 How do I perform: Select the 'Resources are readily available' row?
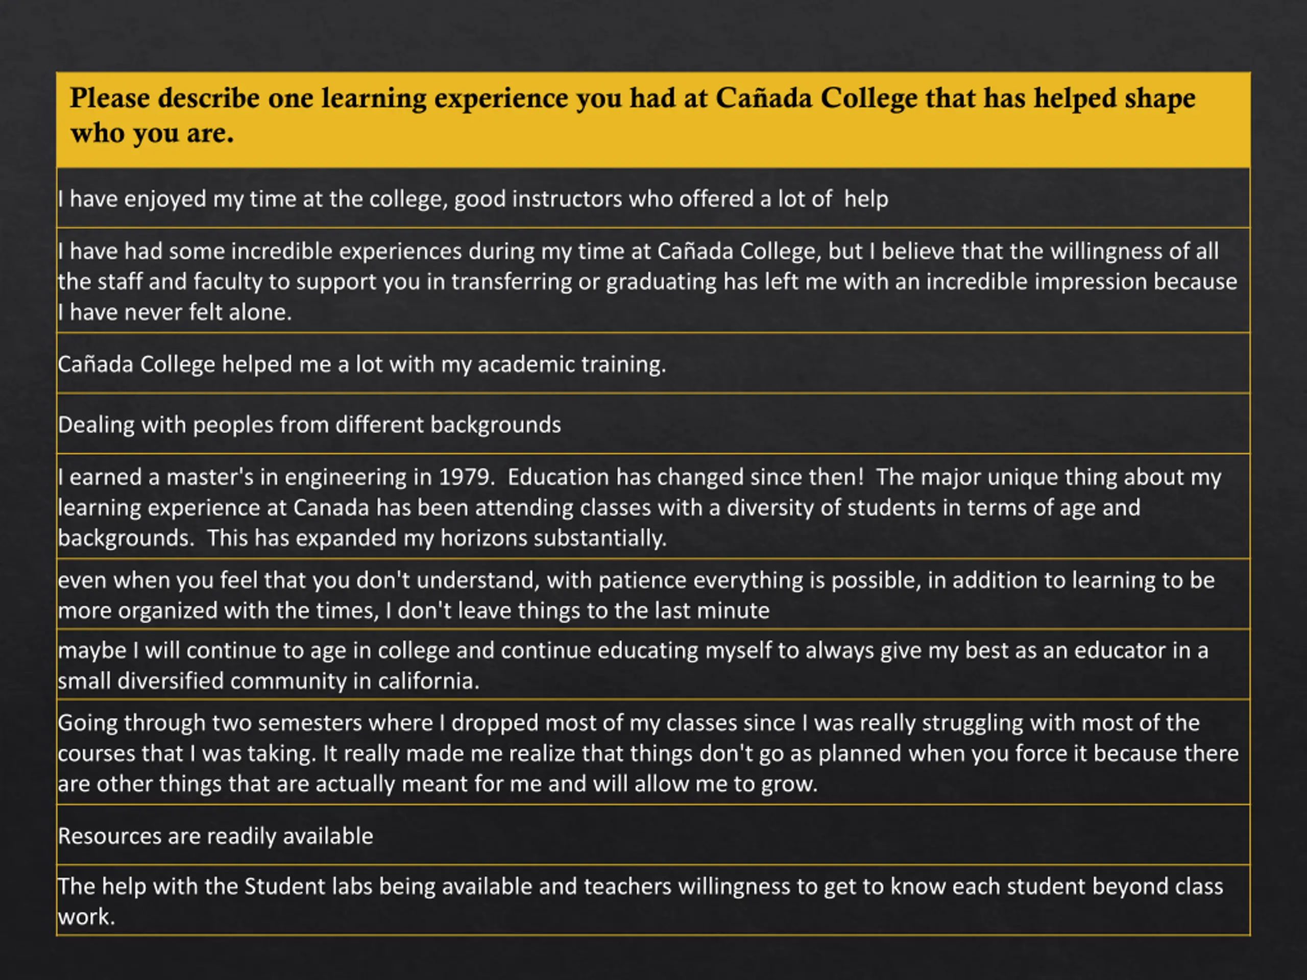click(653, 835)
